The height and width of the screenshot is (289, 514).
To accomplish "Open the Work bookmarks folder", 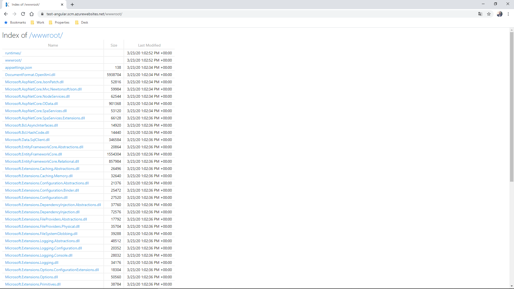I will pos(37,22).
